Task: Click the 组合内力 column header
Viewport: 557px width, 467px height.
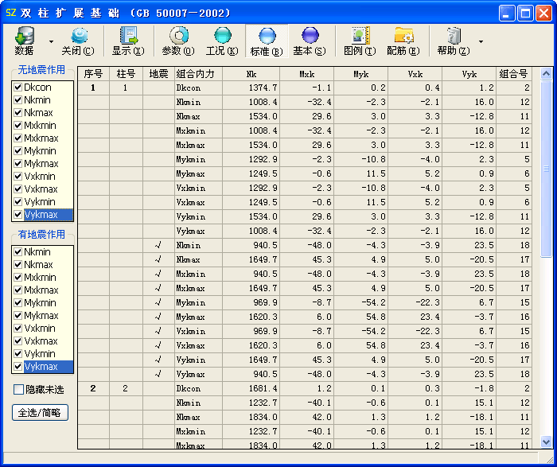Action: coord(197,74)
